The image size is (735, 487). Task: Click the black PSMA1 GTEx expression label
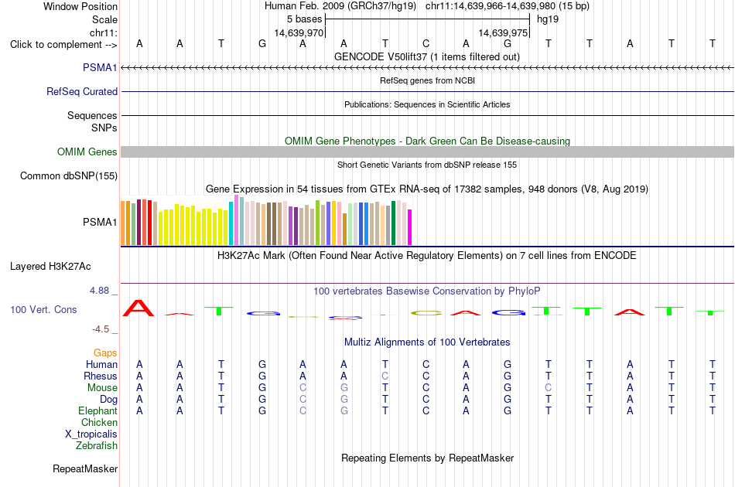pos(100,222)
